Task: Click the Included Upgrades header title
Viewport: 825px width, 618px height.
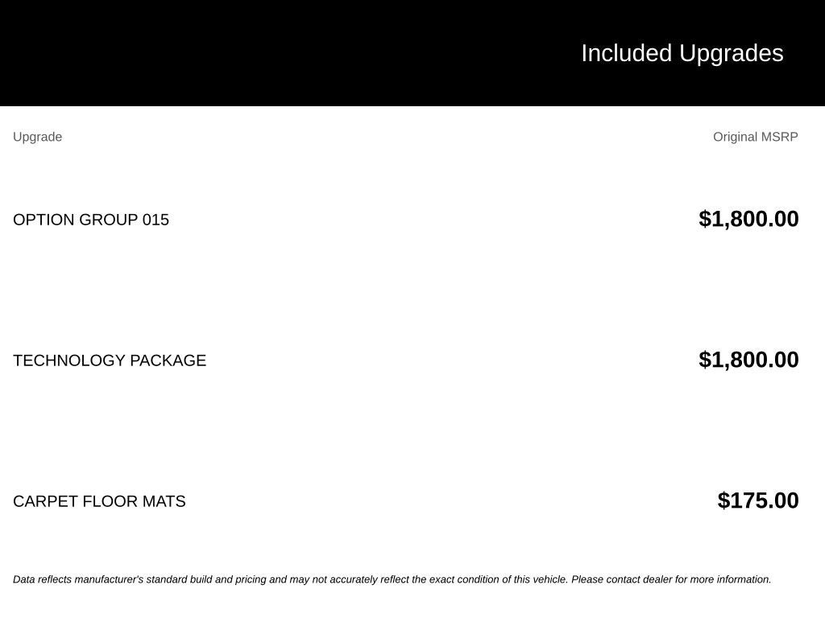Action: (682, 54)
